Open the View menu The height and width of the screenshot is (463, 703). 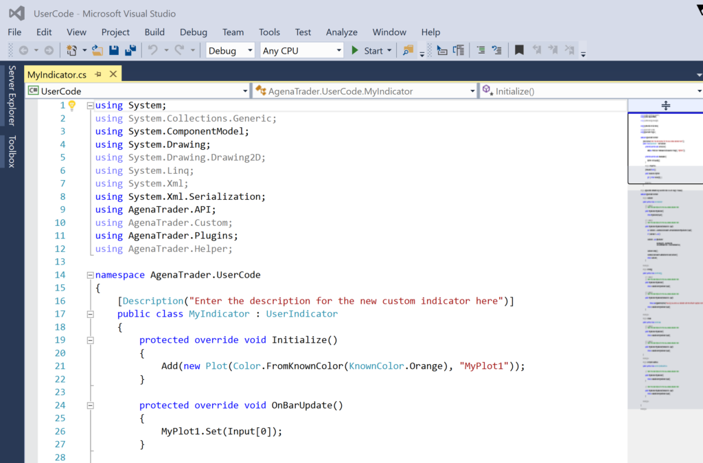(x=76, y=32)
